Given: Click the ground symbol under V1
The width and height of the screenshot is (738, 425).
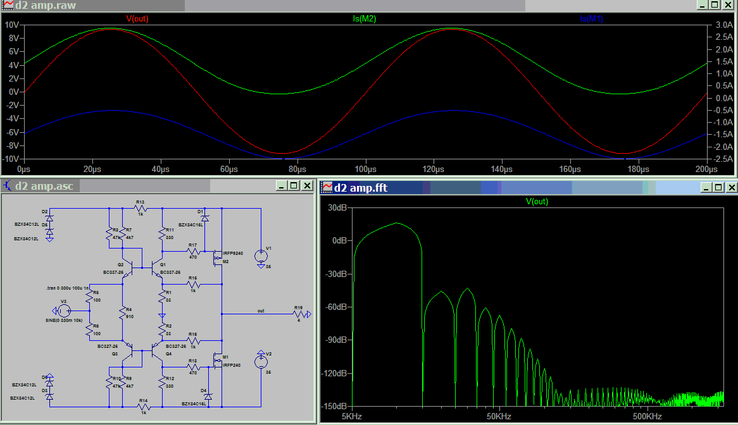Looking at the screenshot, I should click(261, 266).
